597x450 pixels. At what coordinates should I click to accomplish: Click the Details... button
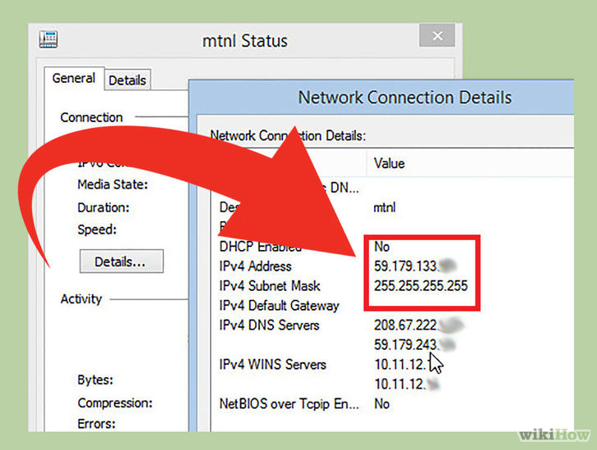coord(121,261)
